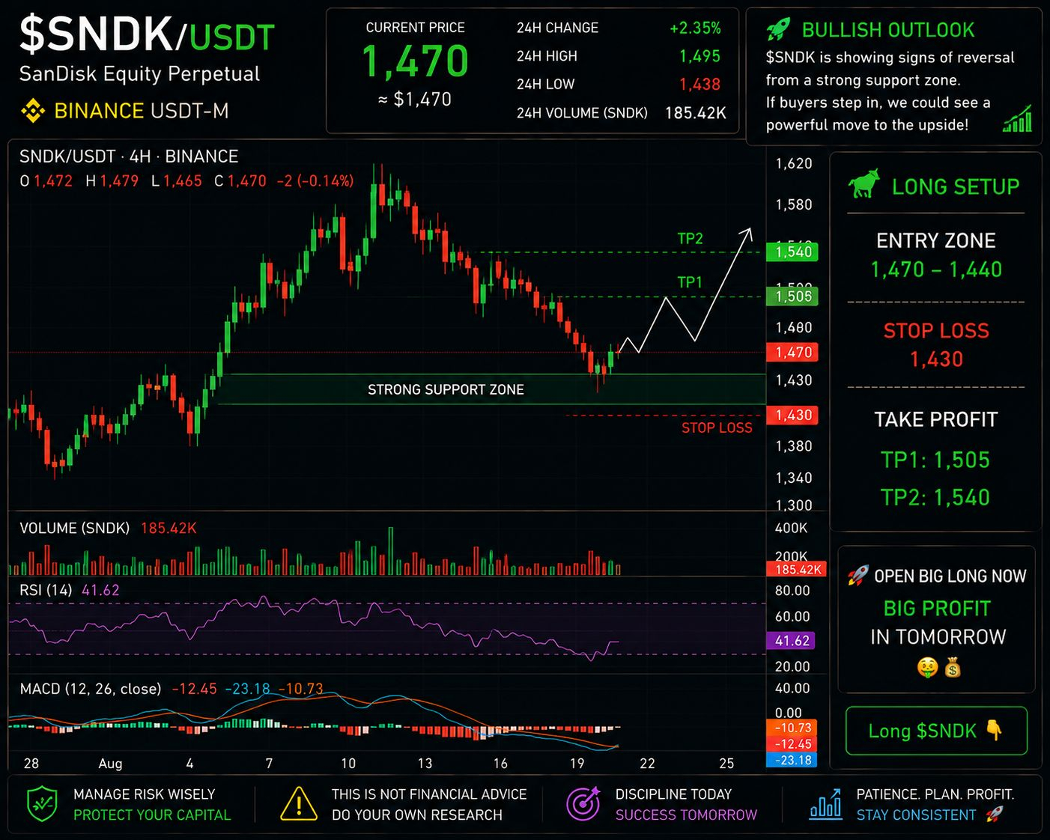The height and width of the screenshot is (840, 1050).
Task: Click the orange -10.73 MACD tag on the axis
Action: [792, 728]
